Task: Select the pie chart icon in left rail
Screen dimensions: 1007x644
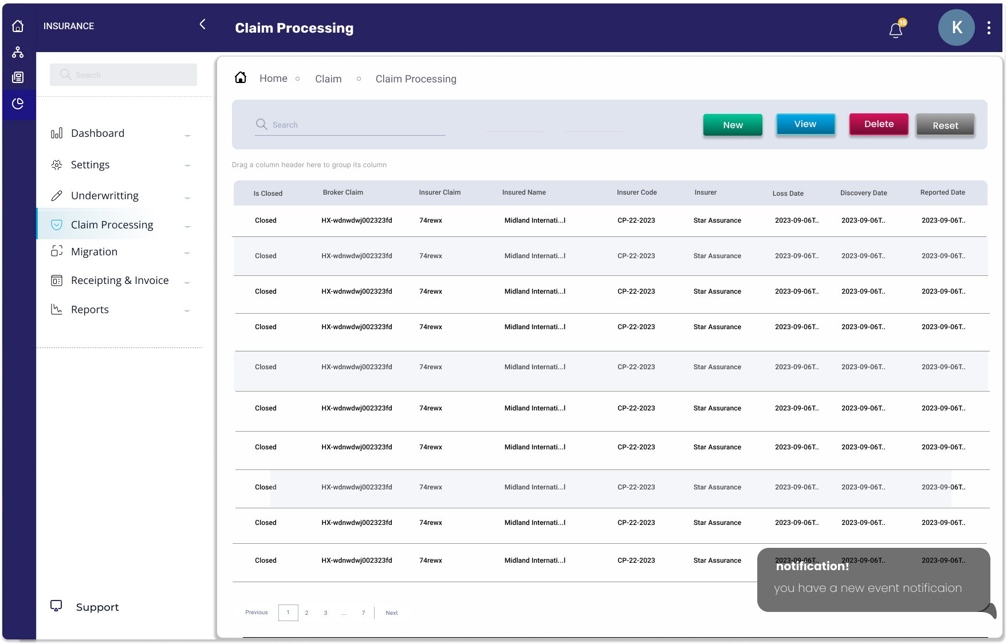Action: (x=18, y=104)
